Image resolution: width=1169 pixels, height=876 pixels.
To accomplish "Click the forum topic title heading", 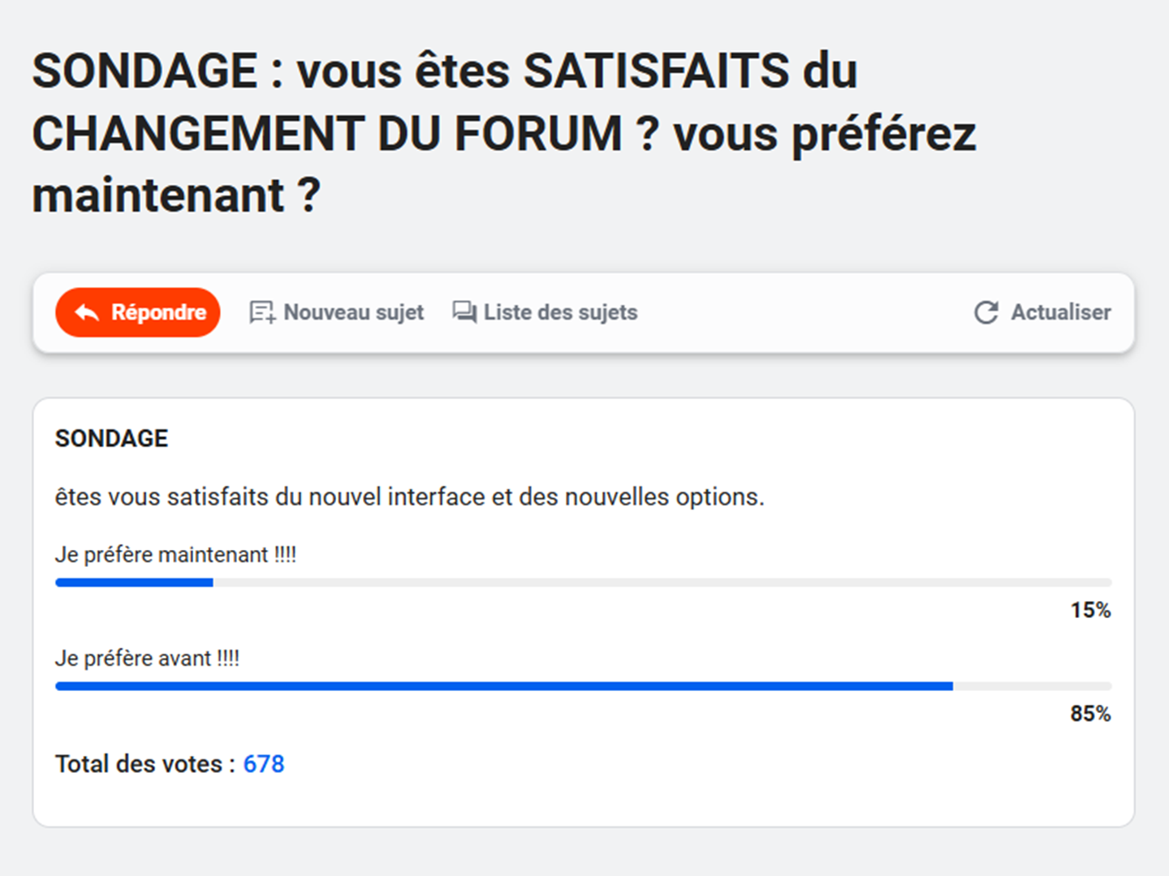I will tap(504, 132).
